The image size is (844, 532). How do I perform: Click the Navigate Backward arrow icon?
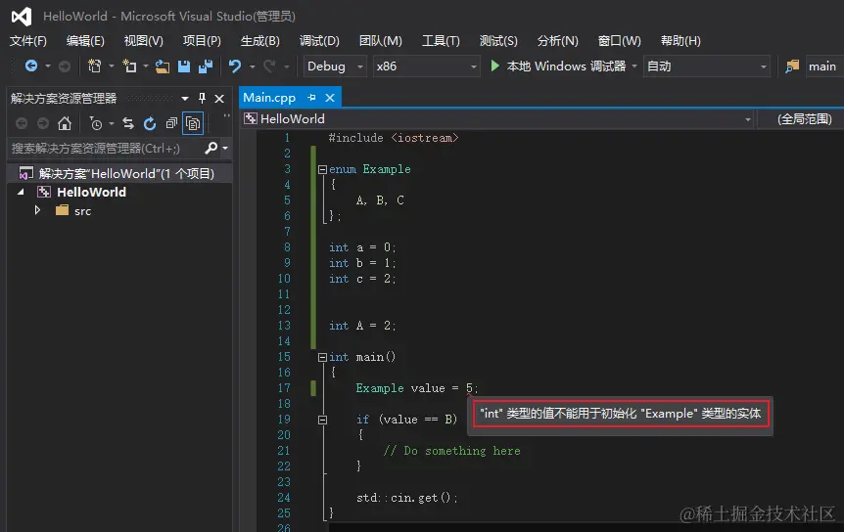(31, 66)
